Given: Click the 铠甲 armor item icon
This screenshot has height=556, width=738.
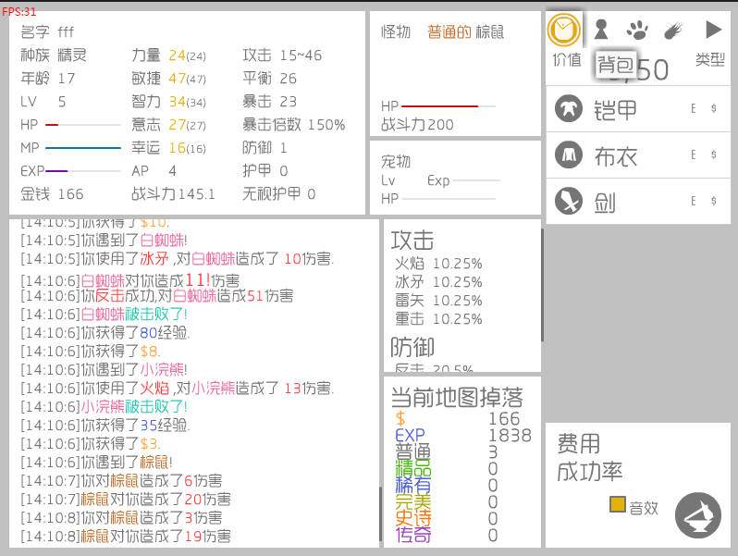Looking at the screenshot, I should coord(569,108).
